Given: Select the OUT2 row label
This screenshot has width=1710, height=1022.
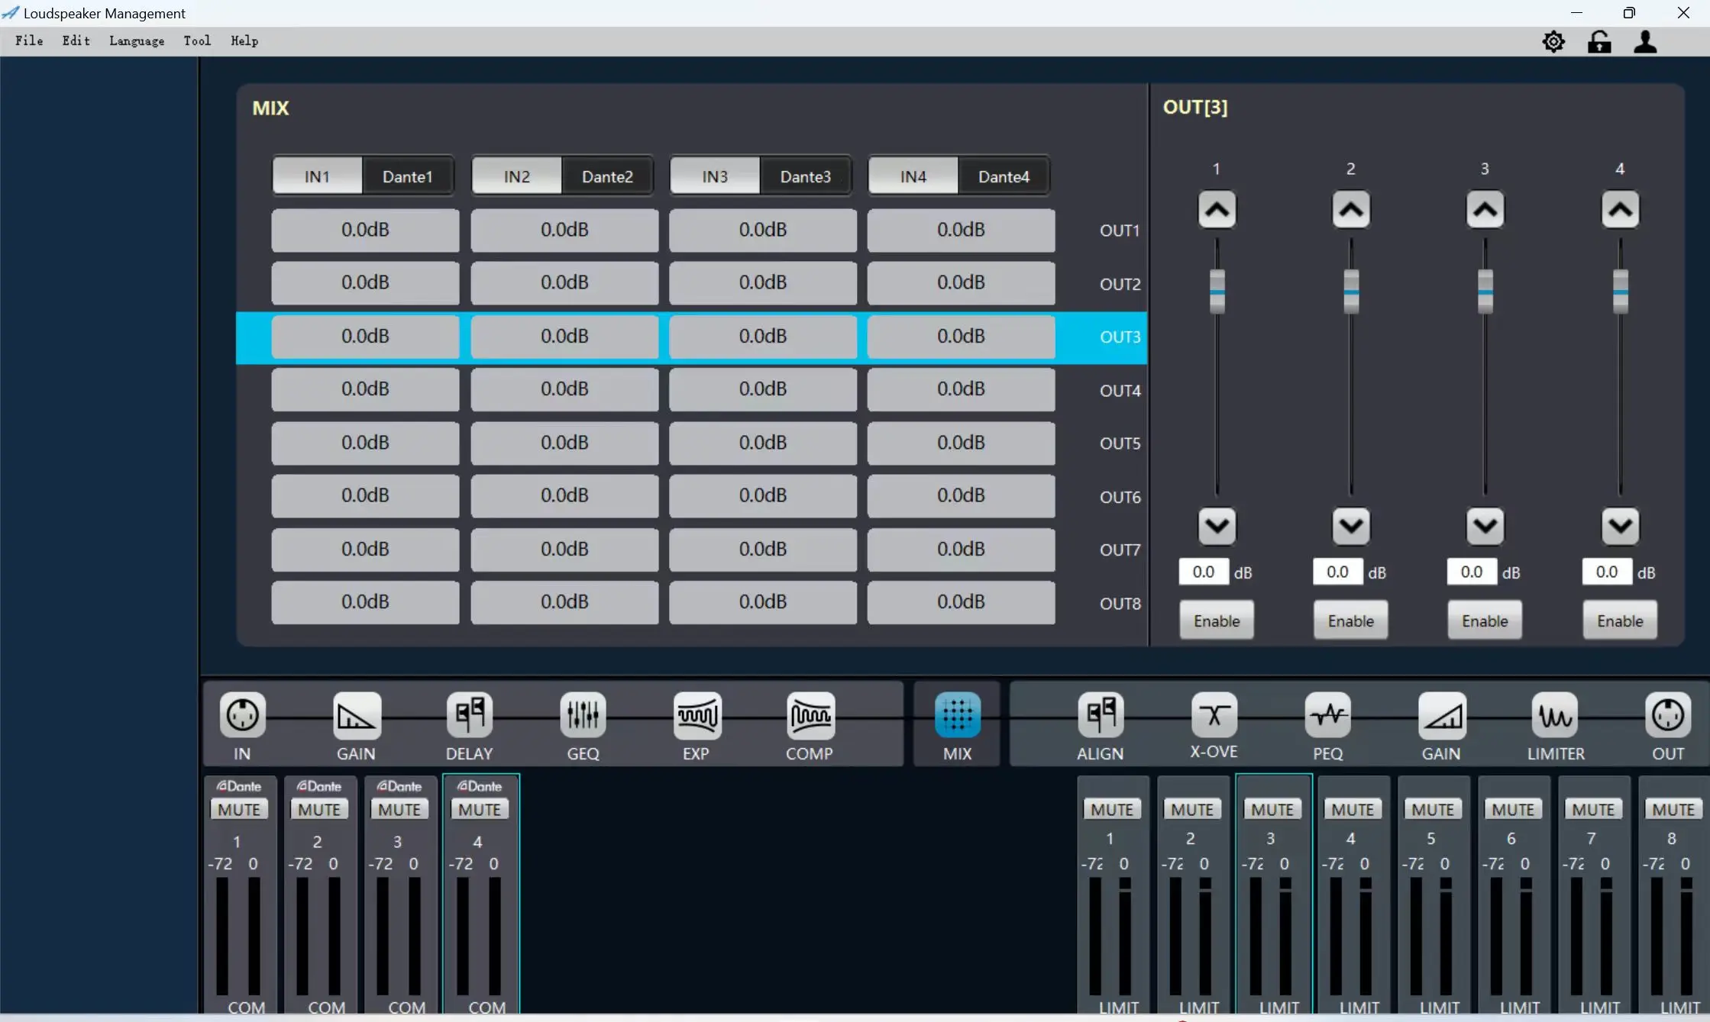Looking at the screenshot, I should click(x=1120, y=284).
